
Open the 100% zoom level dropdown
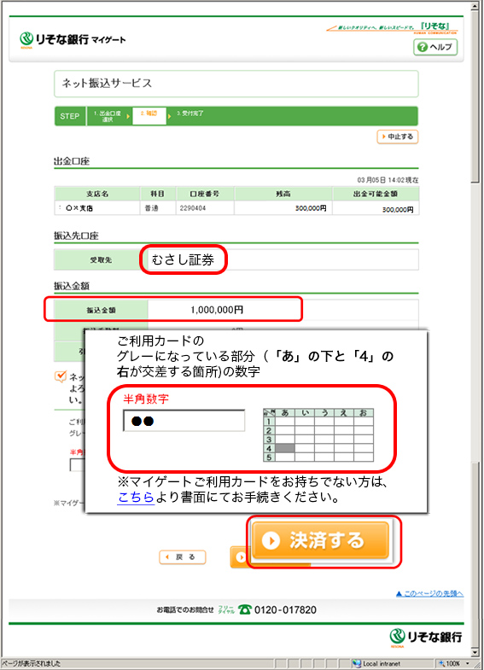pyautogui.click(x=468, y=663)
